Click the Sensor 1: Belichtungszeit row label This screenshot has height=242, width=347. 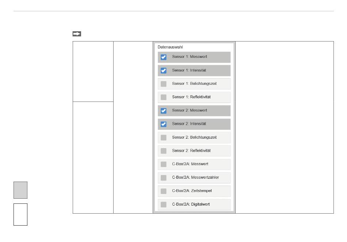click(194, 84)
